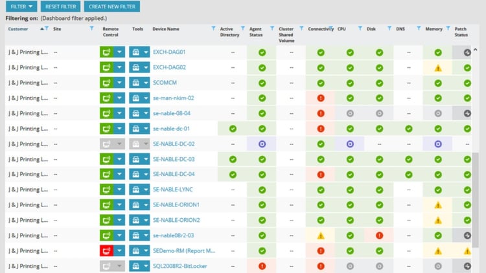
Task: Click filter icon on Memory column
Action: click(448, 28)
